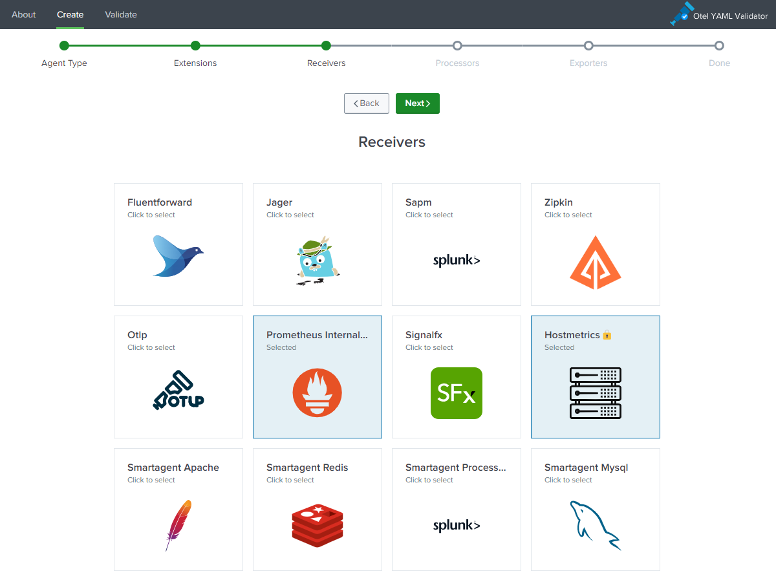The image size is (776, 582).
Task: Jump to the Extensions step circle
Action: coord(195,45)
